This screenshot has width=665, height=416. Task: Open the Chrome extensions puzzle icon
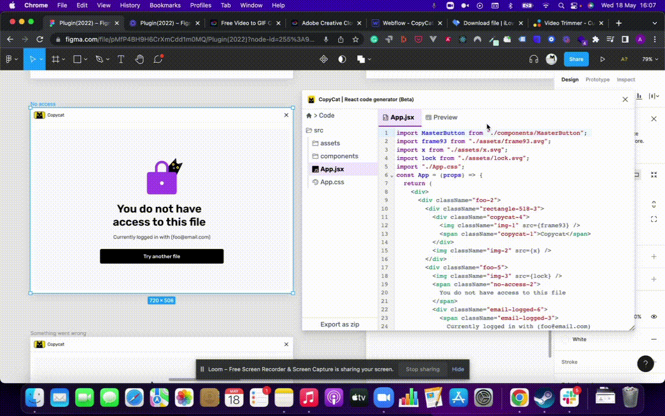tap(596, 39)
